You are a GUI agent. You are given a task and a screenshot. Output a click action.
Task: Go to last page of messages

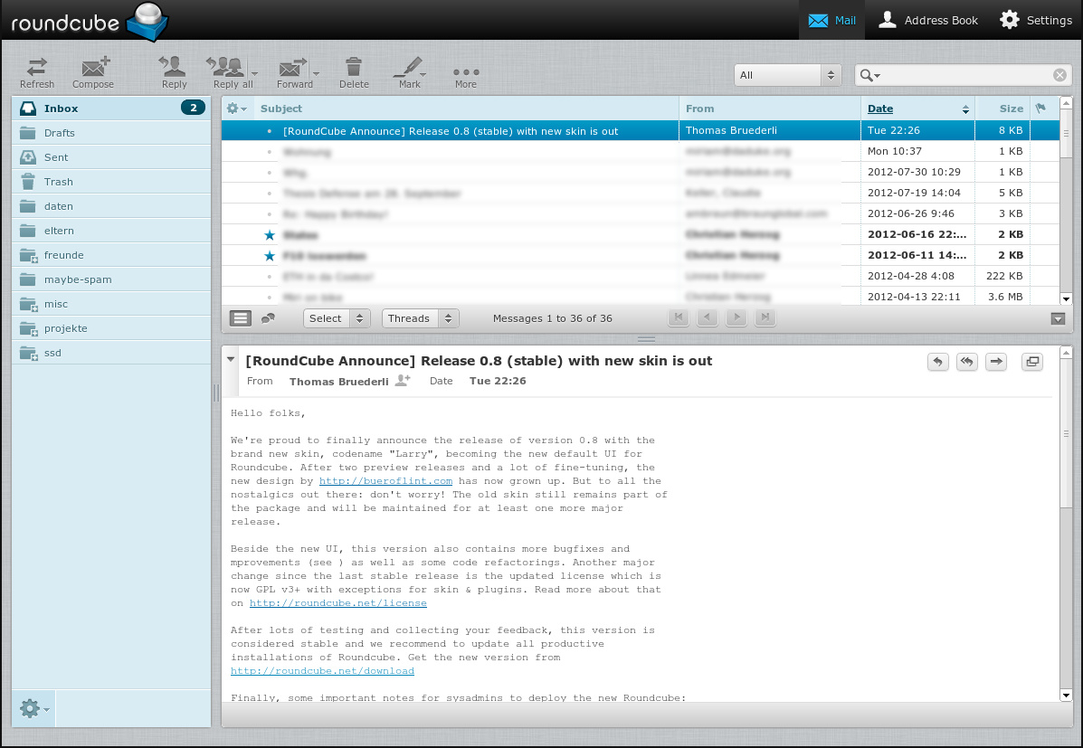click(x=765, y=317)
